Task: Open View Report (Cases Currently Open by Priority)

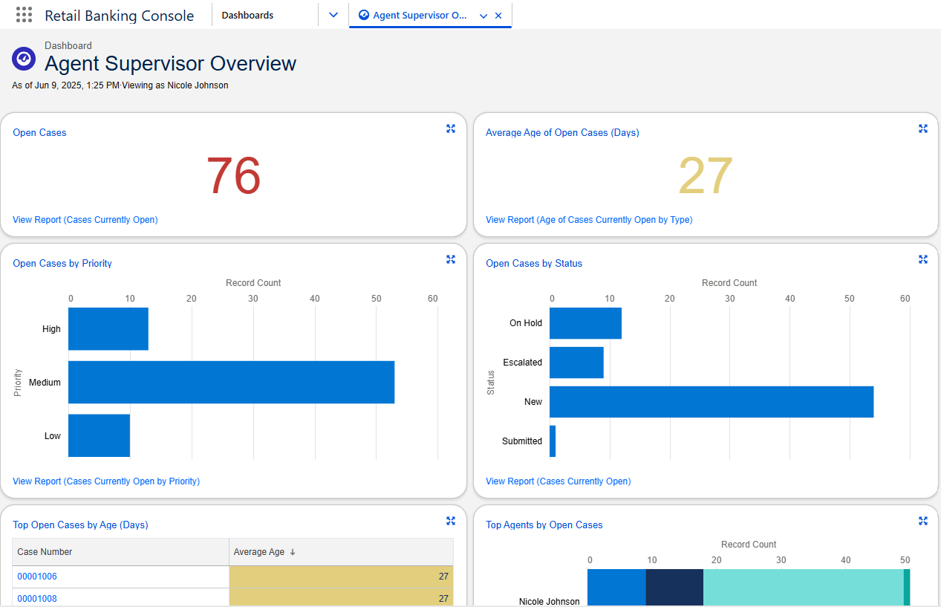Action: pyautogui.click(x=106, y=481)
